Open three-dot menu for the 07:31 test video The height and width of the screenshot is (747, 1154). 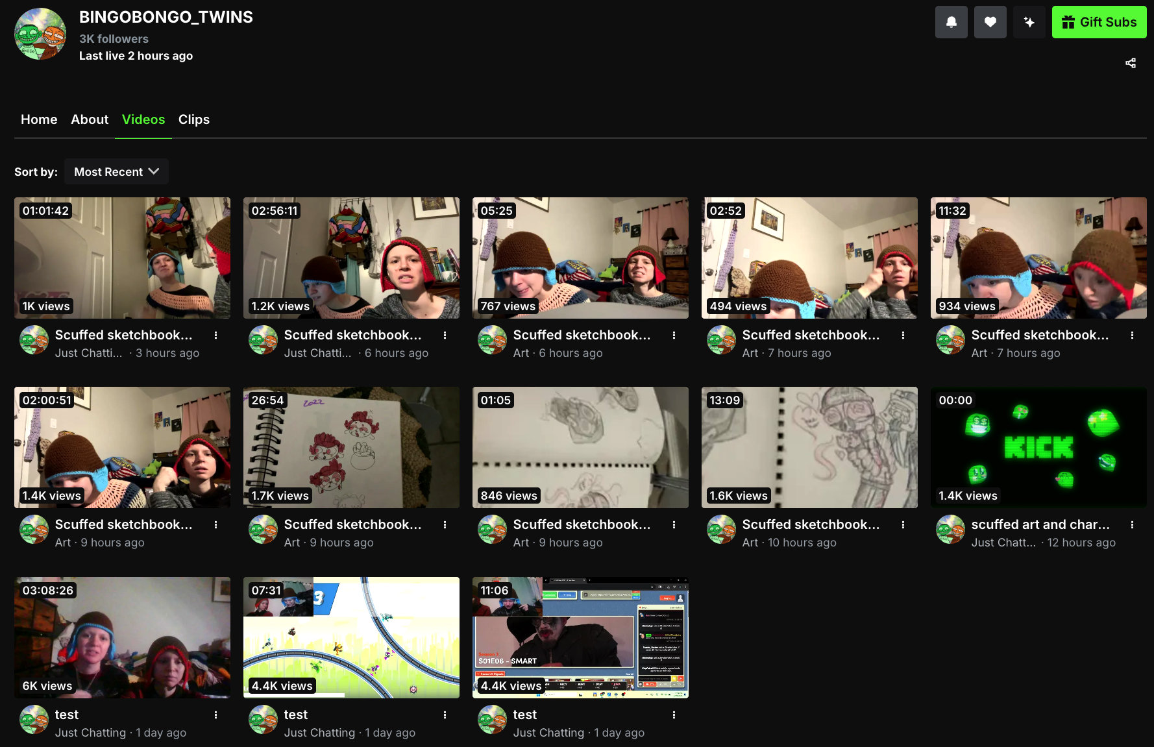coord(445,715)
